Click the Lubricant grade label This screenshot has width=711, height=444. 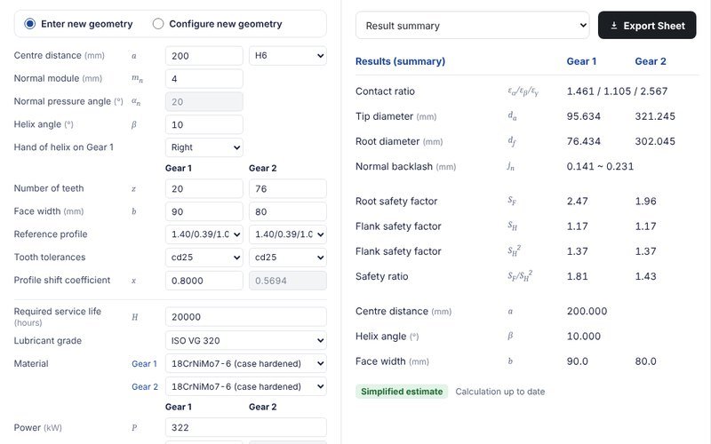point(48,340)
